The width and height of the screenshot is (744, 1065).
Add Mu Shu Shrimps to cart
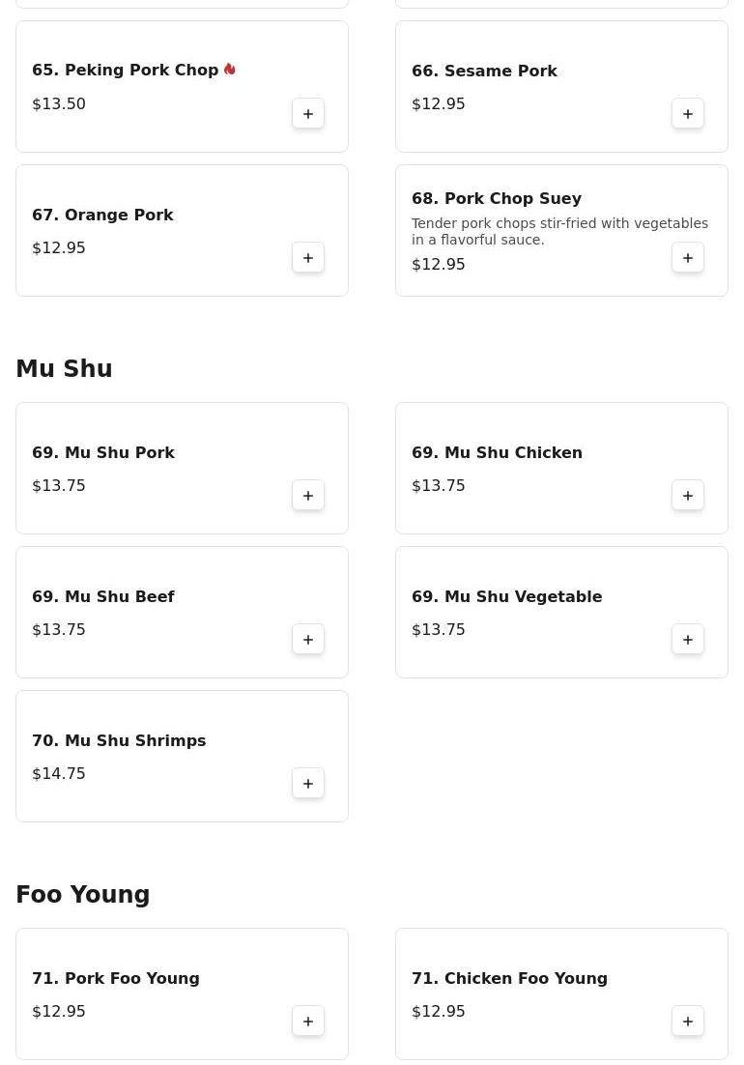(308, 784)
